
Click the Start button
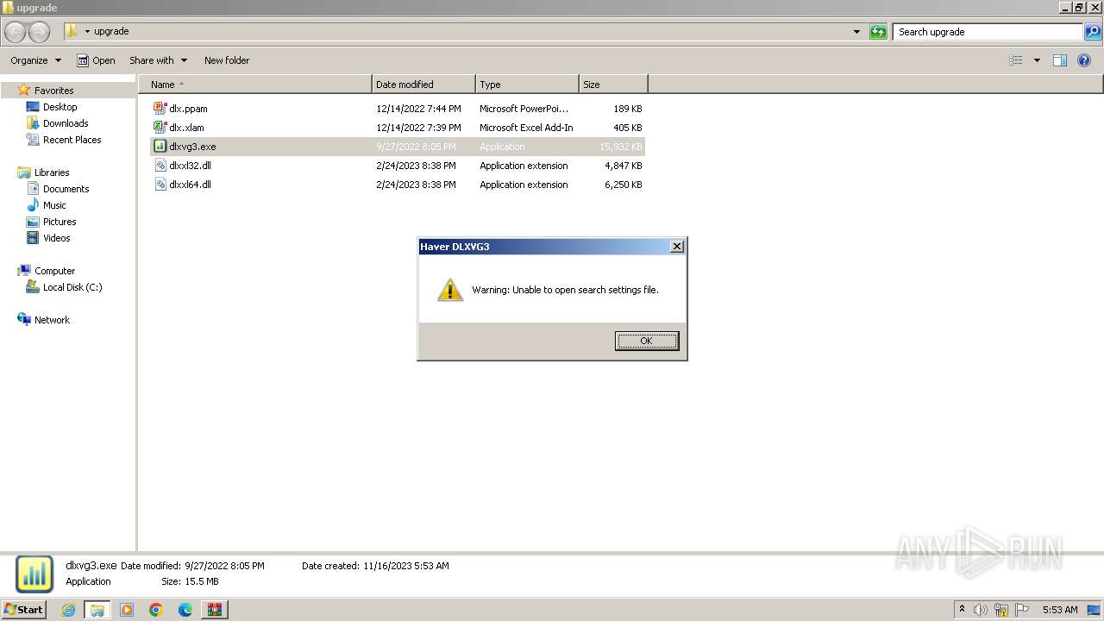tap(23, 610)
